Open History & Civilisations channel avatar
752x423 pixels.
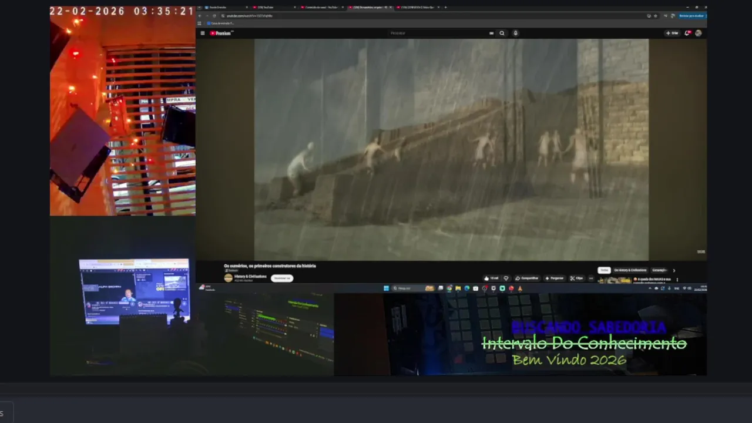228,278
